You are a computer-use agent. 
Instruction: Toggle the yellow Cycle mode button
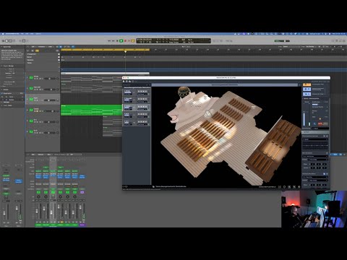click(132, 41)
